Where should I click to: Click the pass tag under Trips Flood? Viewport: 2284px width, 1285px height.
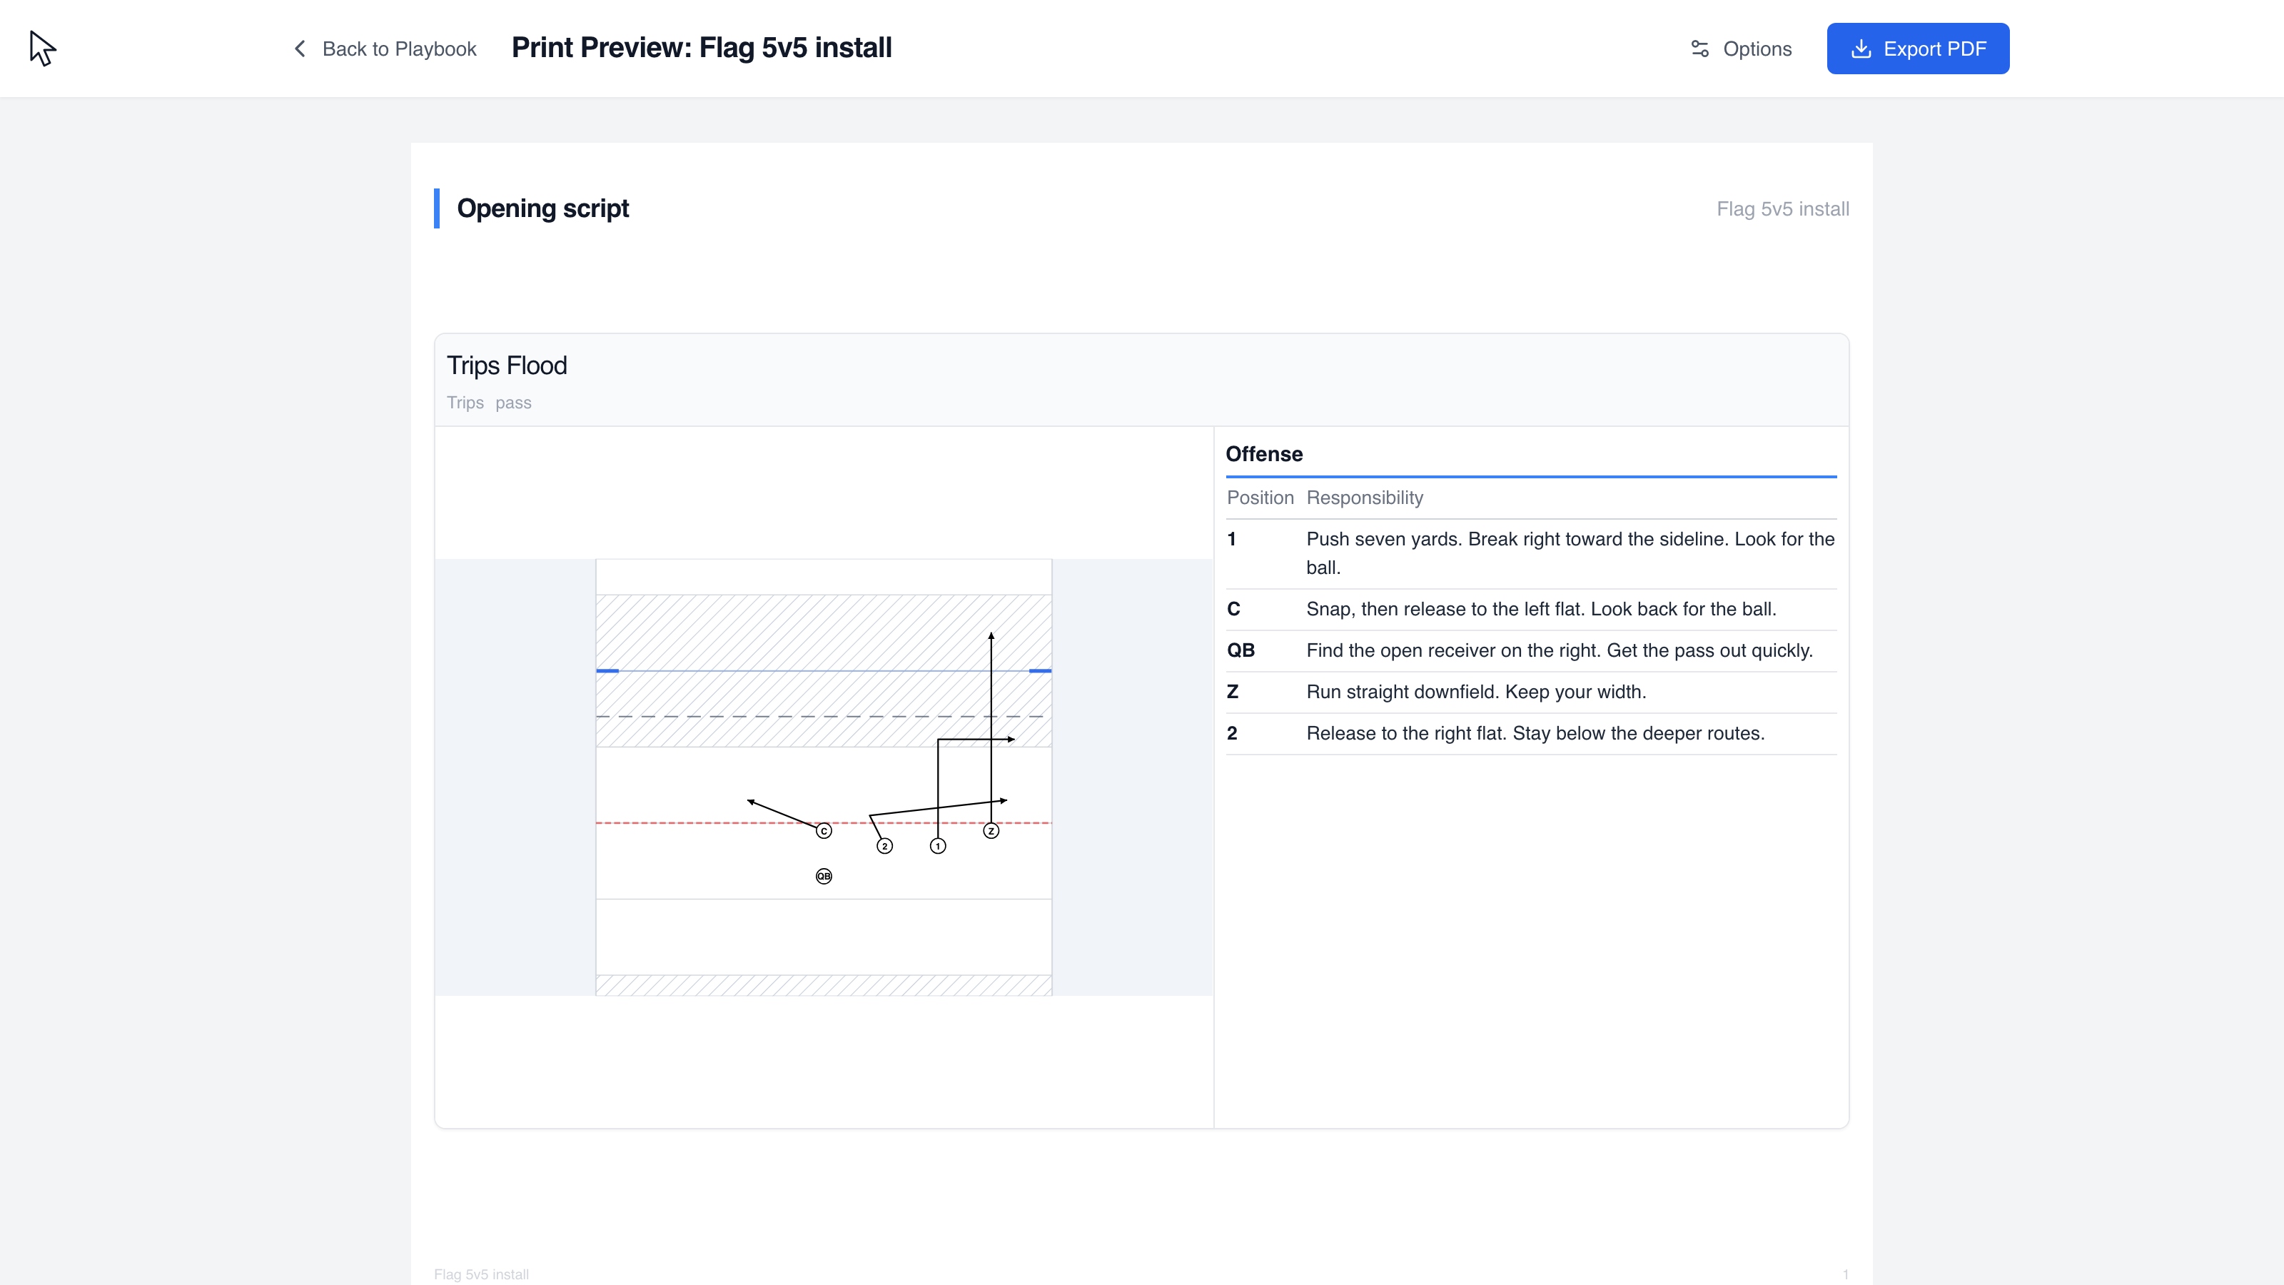[513, 403]
